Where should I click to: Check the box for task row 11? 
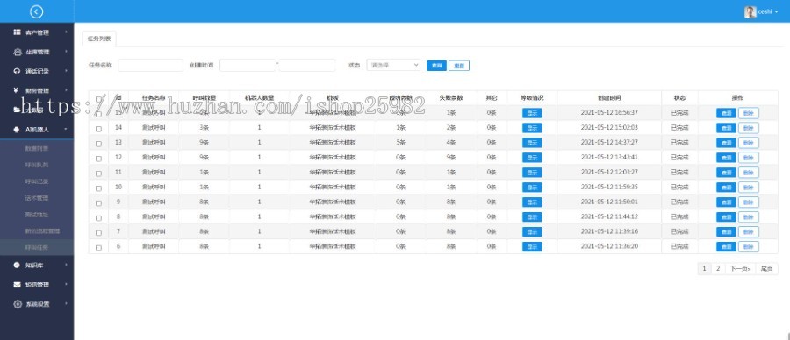[98, 174]
